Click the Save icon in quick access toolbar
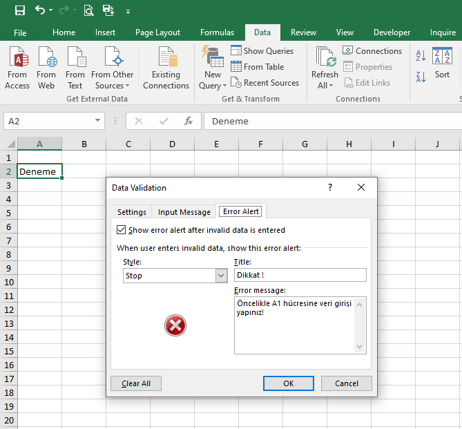 [19, 10]
